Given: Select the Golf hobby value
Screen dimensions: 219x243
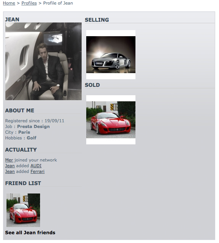Looking at the screenshot, I should [32, 138].
